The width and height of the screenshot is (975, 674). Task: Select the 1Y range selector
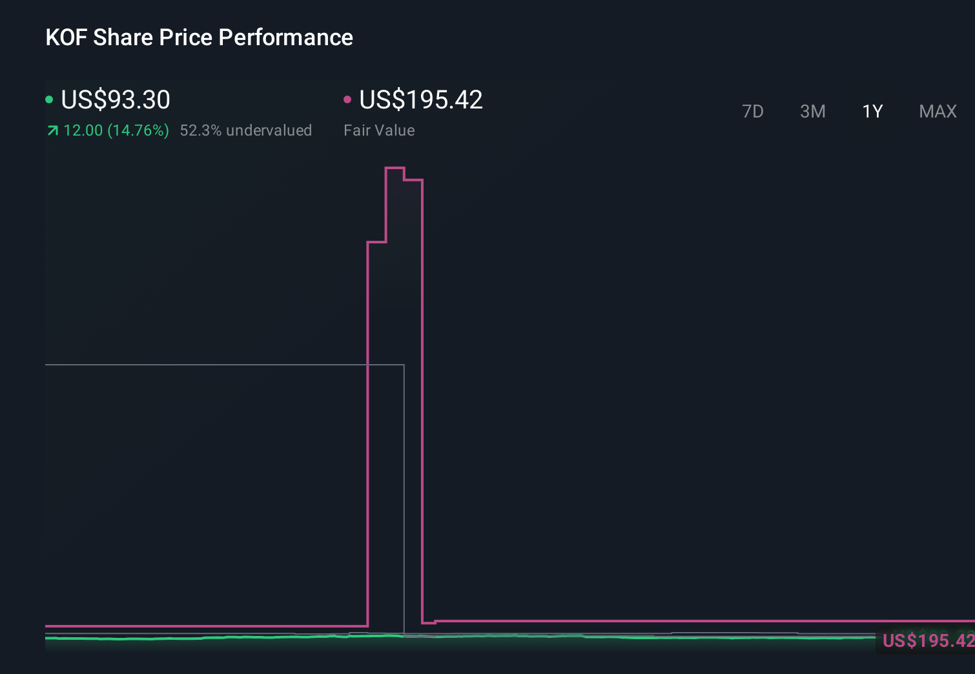coord(872,111)
